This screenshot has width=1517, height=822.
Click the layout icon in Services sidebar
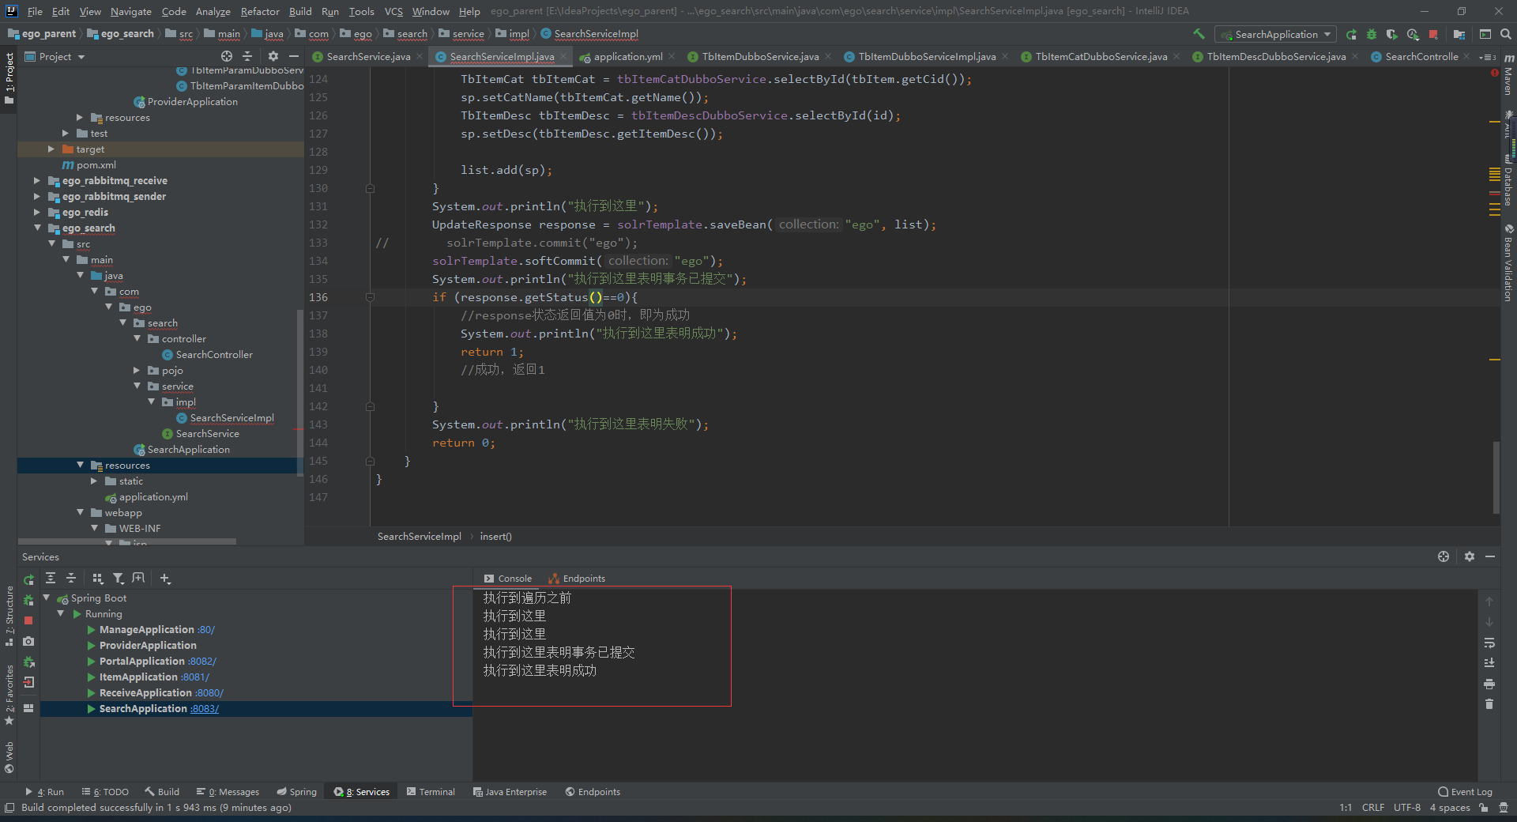tap(28, 708)
